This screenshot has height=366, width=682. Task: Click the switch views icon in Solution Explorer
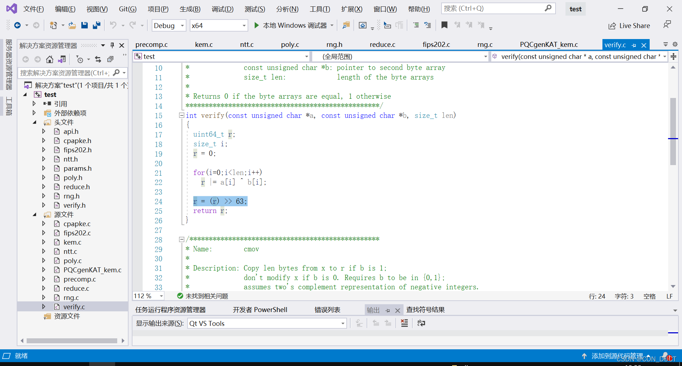pyautogui.click(x=62, y=59)
